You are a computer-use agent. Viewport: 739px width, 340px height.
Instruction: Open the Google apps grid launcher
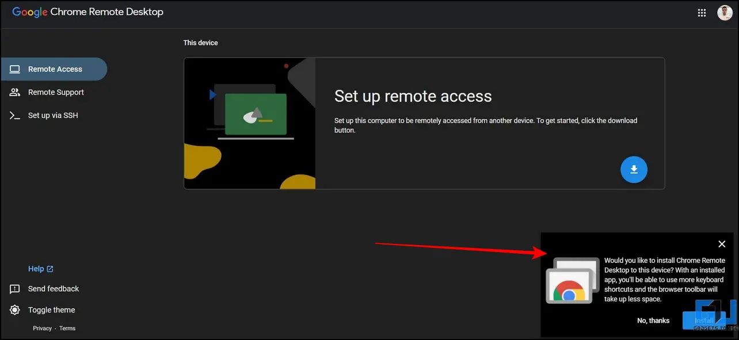(702, 13)
